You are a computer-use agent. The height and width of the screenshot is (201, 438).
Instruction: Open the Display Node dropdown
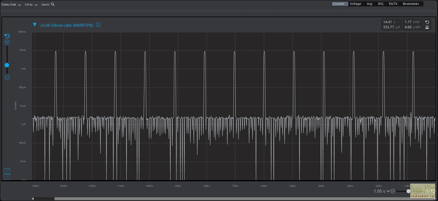click(x=11, y=5)
